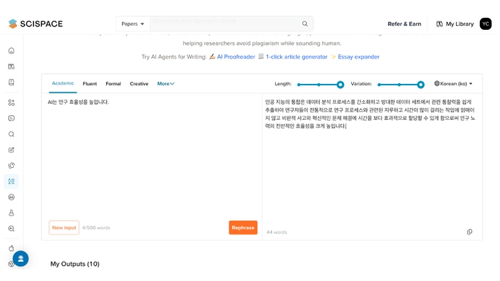Open the chat bubble sidebar icon
The height and width of the screenshot is (281, 500).
point(11,119)
